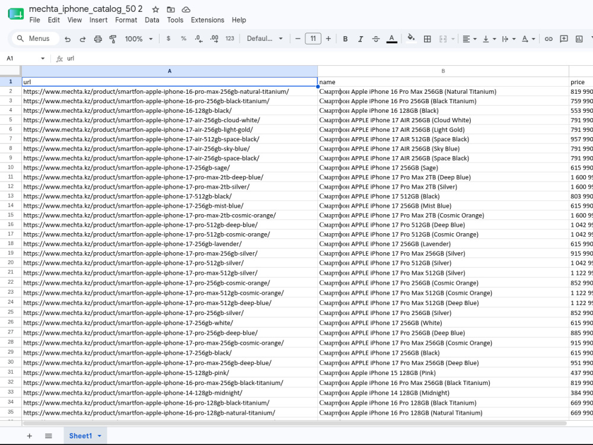Click the font size field

coord(313,39)
